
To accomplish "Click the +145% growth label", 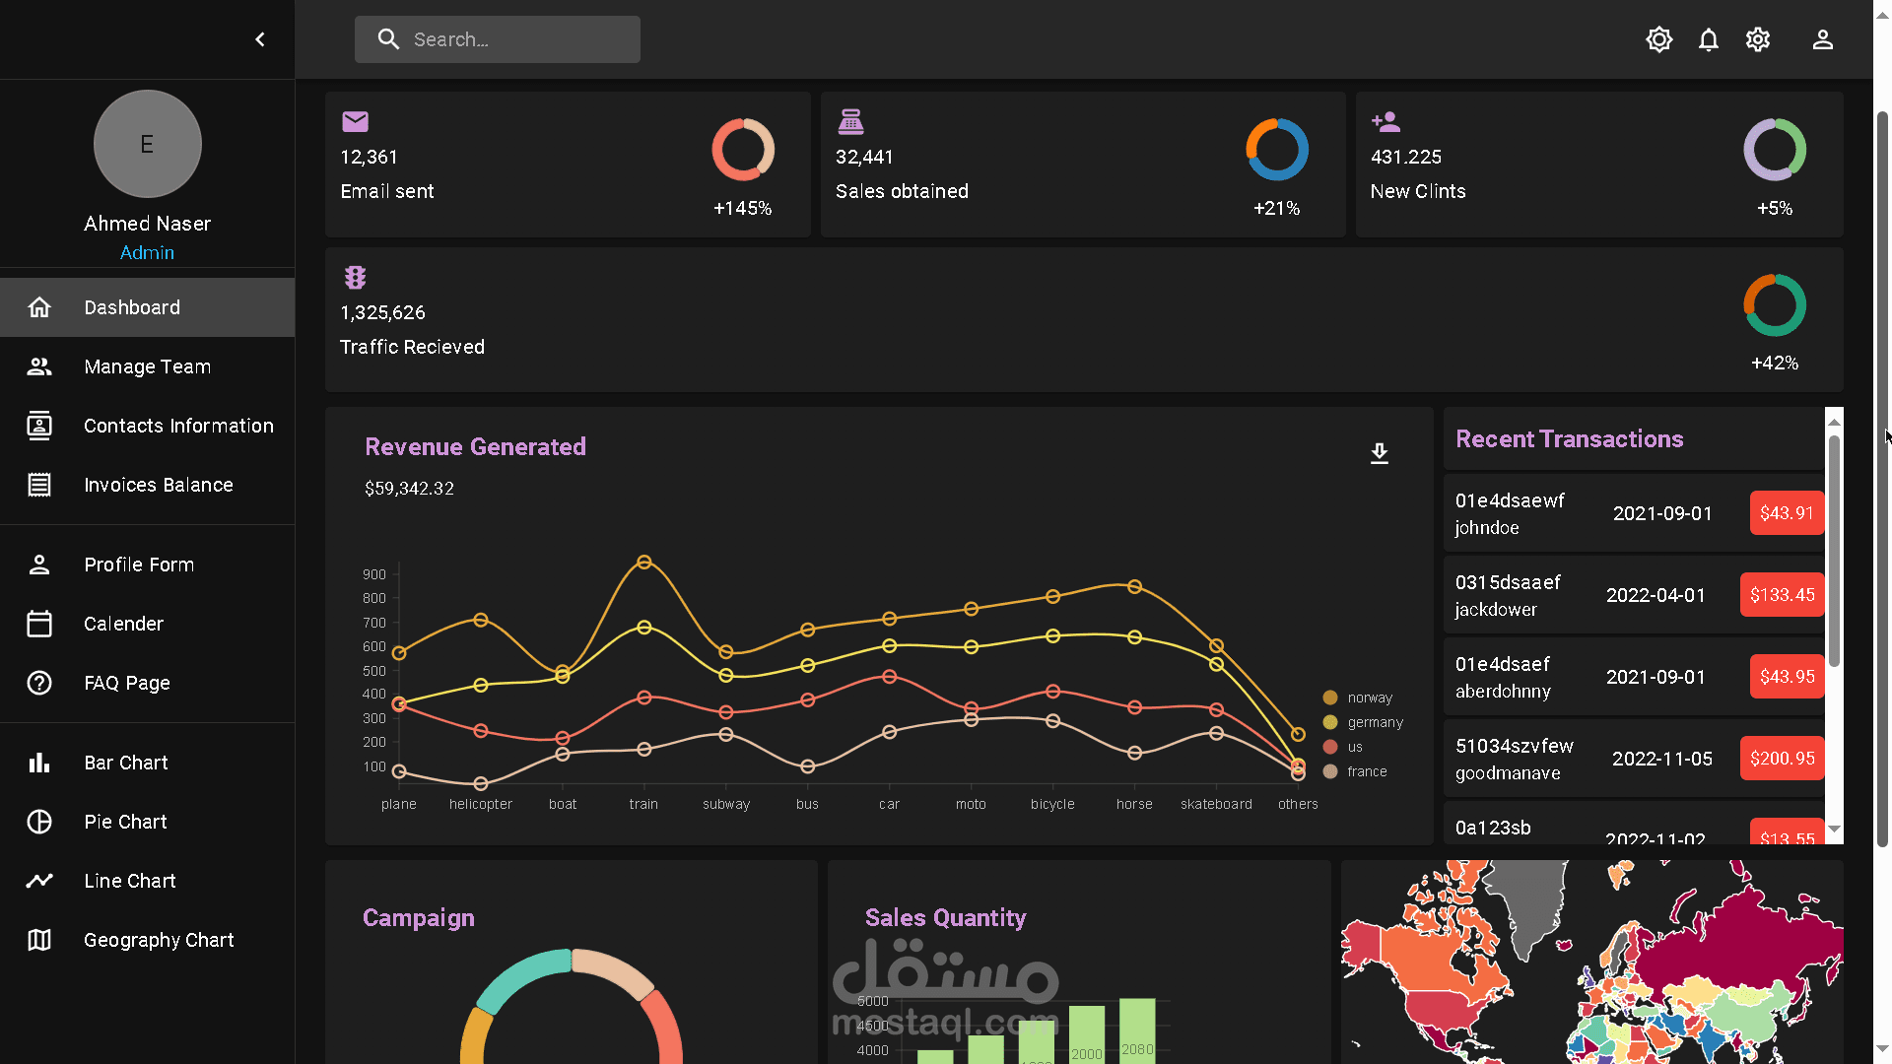I will pos(743,208).
